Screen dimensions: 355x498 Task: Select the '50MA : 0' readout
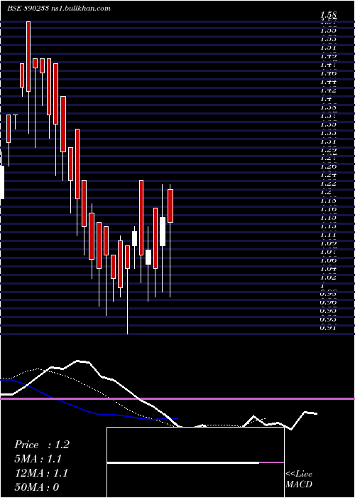[37, 487]
